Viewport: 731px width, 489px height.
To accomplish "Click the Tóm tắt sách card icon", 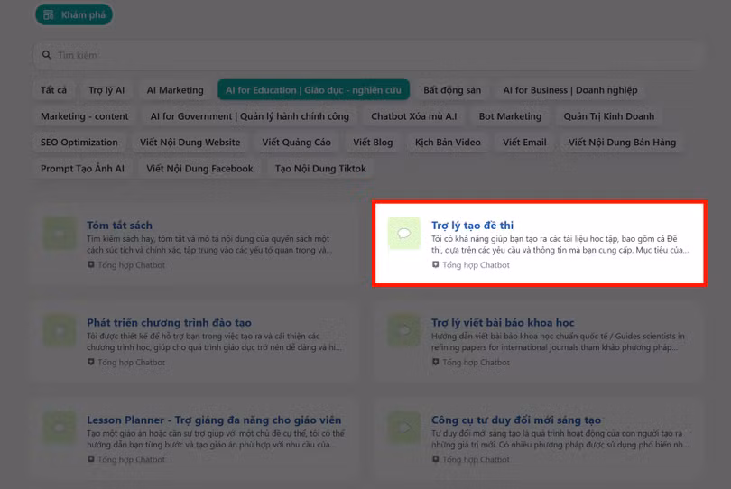I will pos(60,234).
